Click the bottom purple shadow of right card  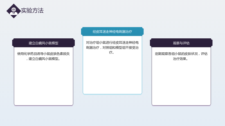point(181,106)
